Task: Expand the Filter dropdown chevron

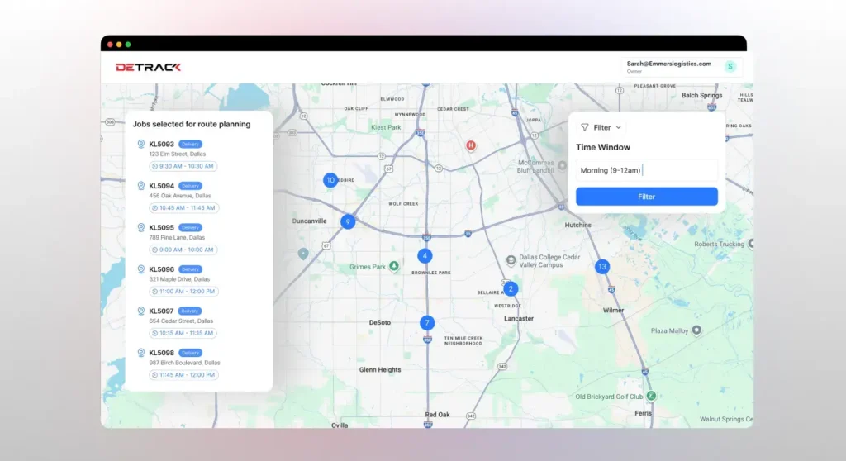Action: (x=618, y=127)
